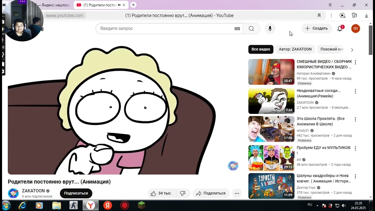Open 'Шалуны квадроберы и Ноев ковчег' title
The width and height of the screenshot is (375, 211).
pos(324,178)
